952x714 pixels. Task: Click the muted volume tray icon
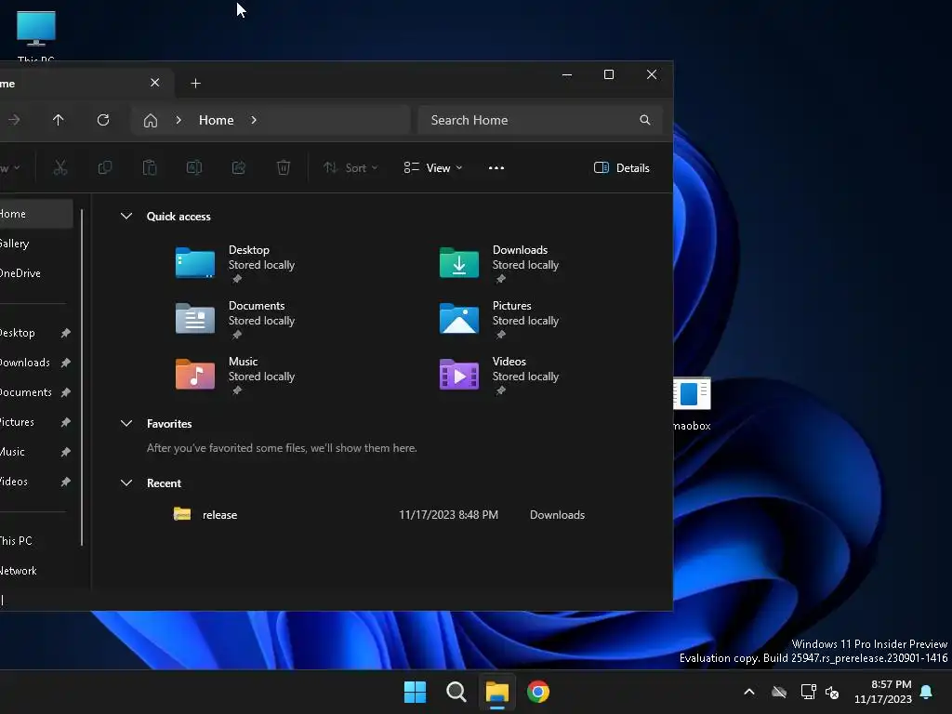pyautogui.click(x=832, y=692)
